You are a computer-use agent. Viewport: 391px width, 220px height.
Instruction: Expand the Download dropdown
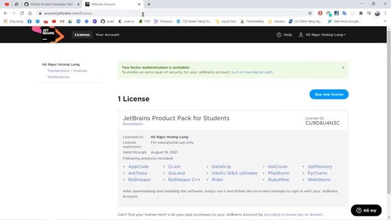(133, 124)
